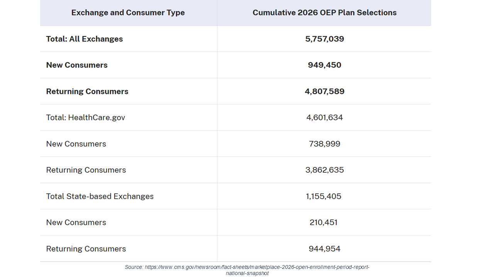Click the "Total: HealthCare.gov" row label
The image size is (494, 277).
[x=86, y=117]
